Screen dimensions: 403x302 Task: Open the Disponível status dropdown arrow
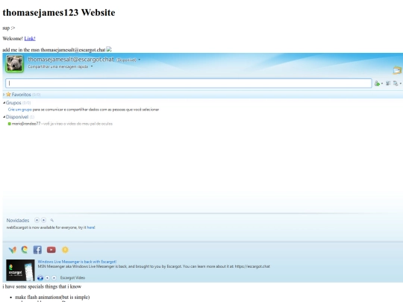click(x=140, y=60)
